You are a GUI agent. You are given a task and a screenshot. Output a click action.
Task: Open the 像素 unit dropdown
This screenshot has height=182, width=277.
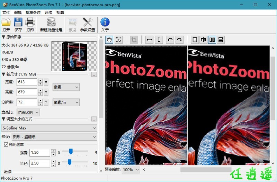click(x=66, y=87)
